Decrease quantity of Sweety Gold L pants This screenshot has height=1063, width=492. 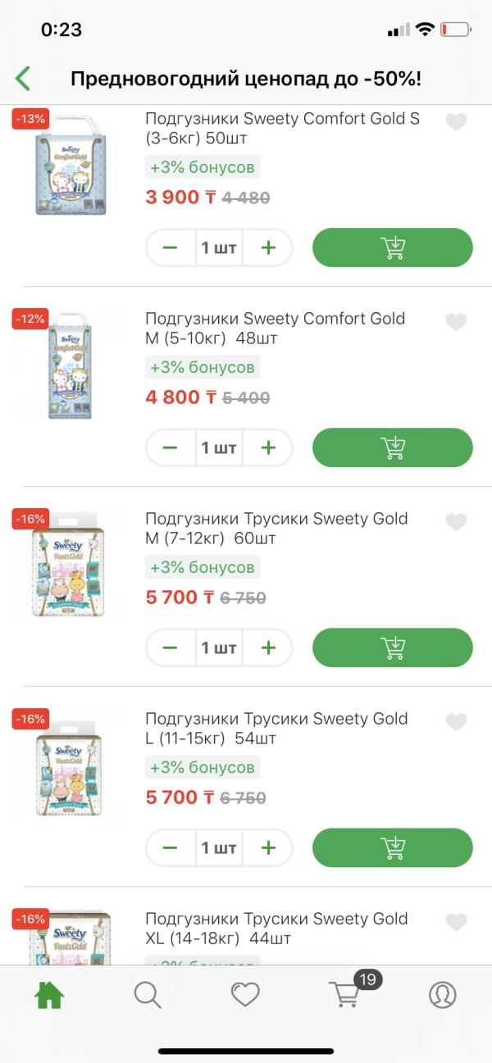(x=170, y=847)
